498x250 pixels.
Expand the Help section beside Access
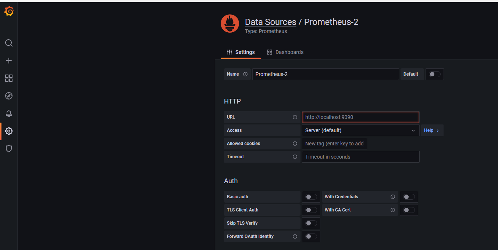point(431,130)
